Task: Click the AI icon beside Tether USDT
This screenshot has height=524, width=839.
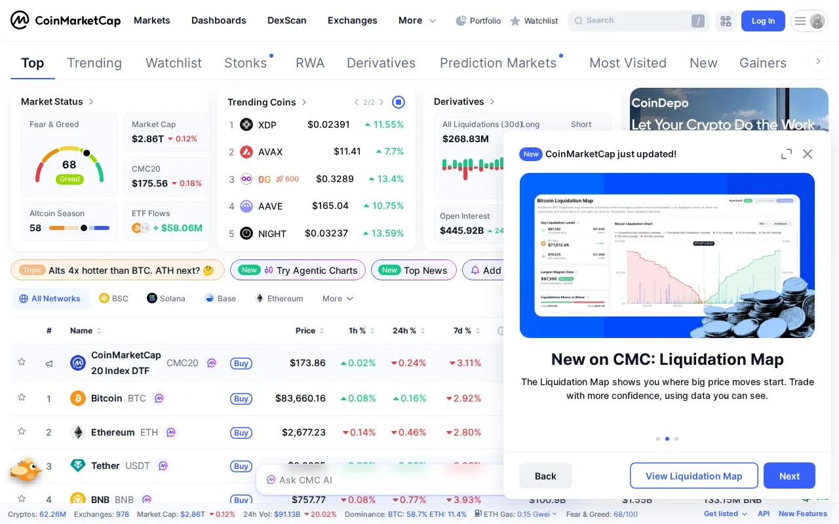Action: 163,466
